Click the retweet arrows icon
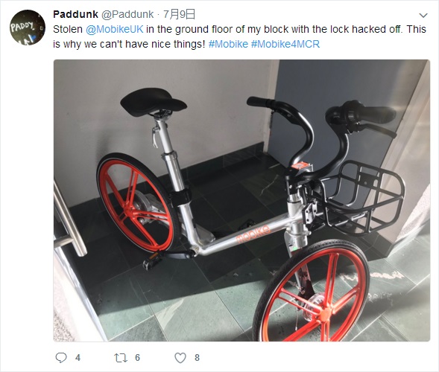The width and height of the screenshot is (439, 372). 121,358
